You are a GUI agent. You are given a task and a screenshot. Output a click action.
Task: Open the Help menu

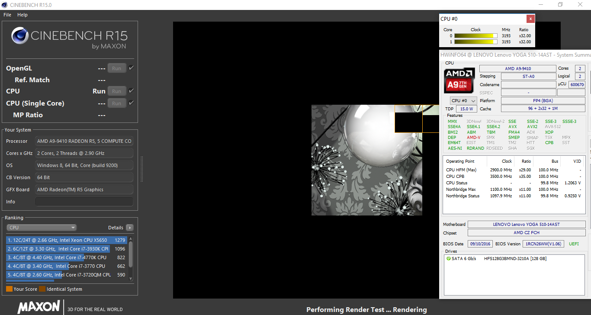[x=22, y=15]
